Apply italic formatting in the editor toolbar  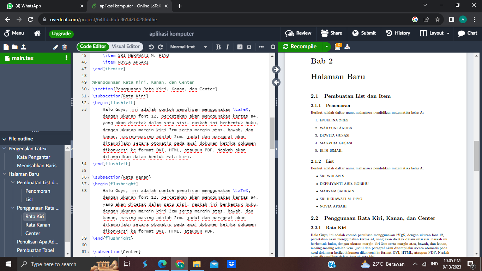pyautogui.click(x=227, y=47)
